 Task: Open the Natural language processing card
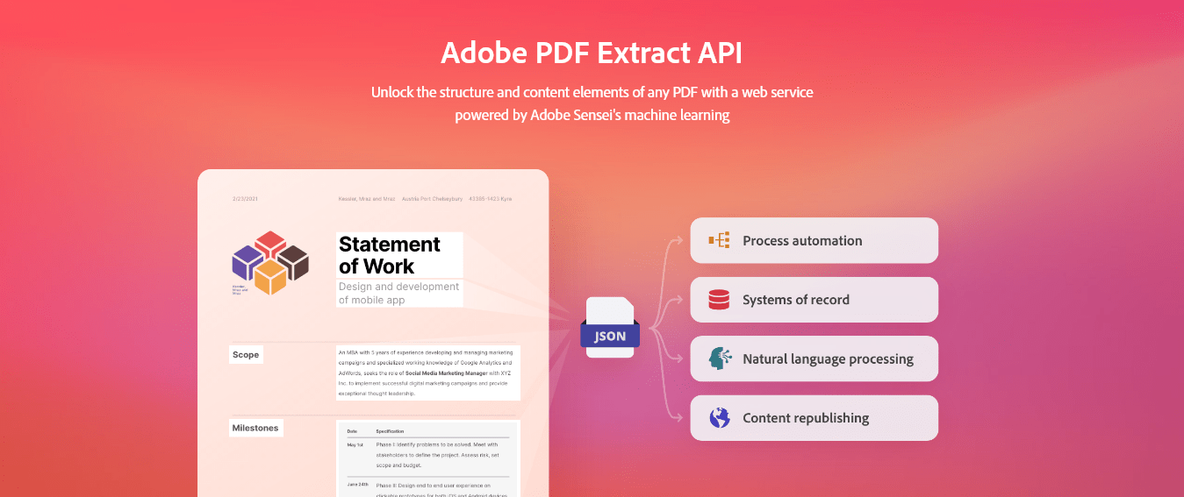814,359
